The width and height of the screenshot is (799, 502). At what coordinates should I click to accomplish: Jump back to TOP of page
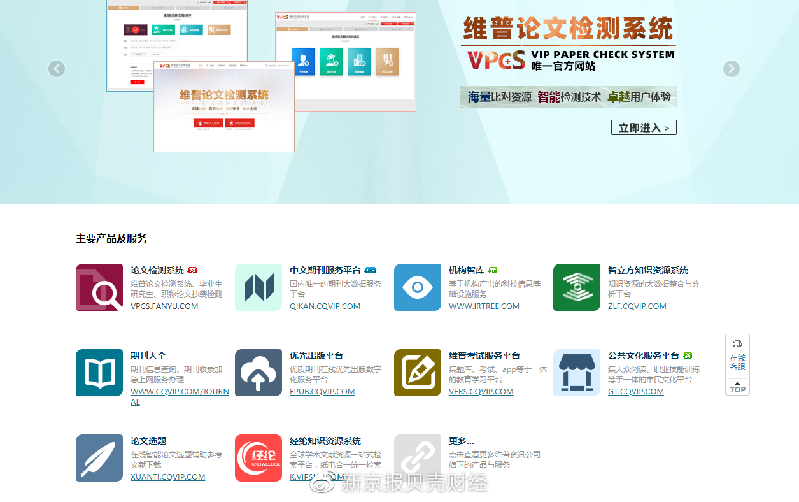coord(737,387)
